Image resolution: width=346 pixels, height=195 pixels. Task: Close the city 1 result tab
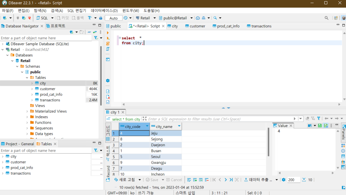[123, 112]
